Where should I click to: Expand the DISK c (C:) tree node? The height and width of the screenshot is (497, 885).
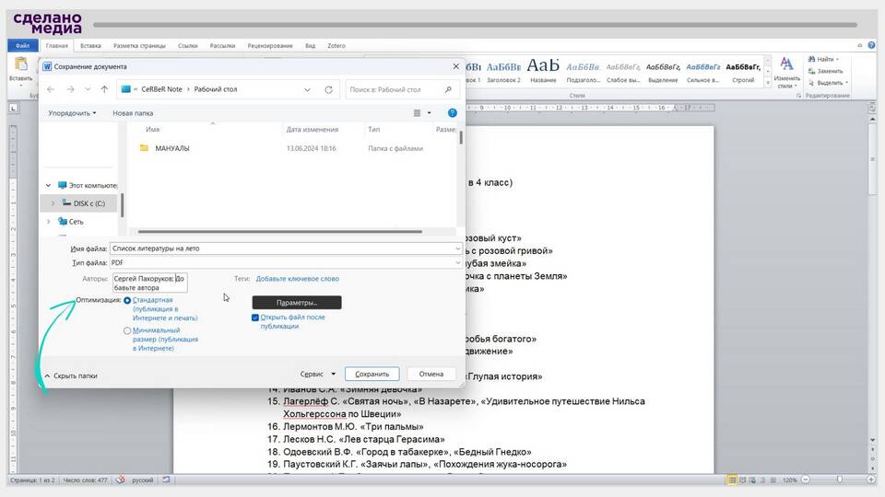pyautogui.click(x=53, y=202)
